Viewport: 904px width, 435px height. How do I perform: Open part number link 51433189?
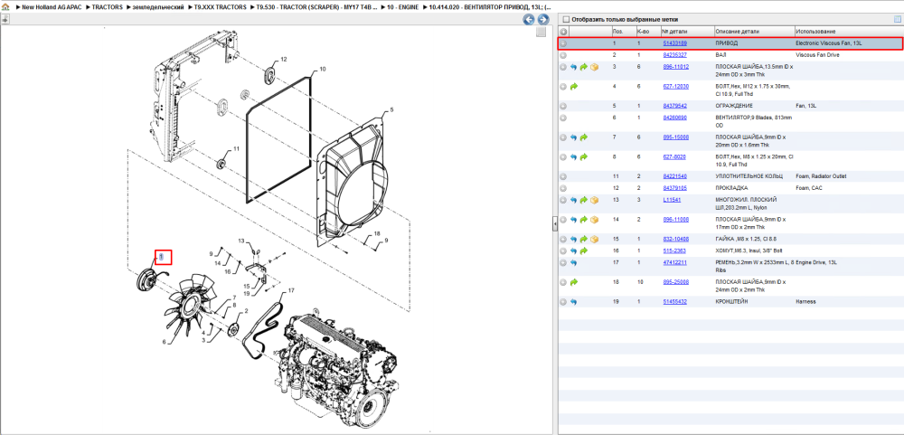pos(674,43)
